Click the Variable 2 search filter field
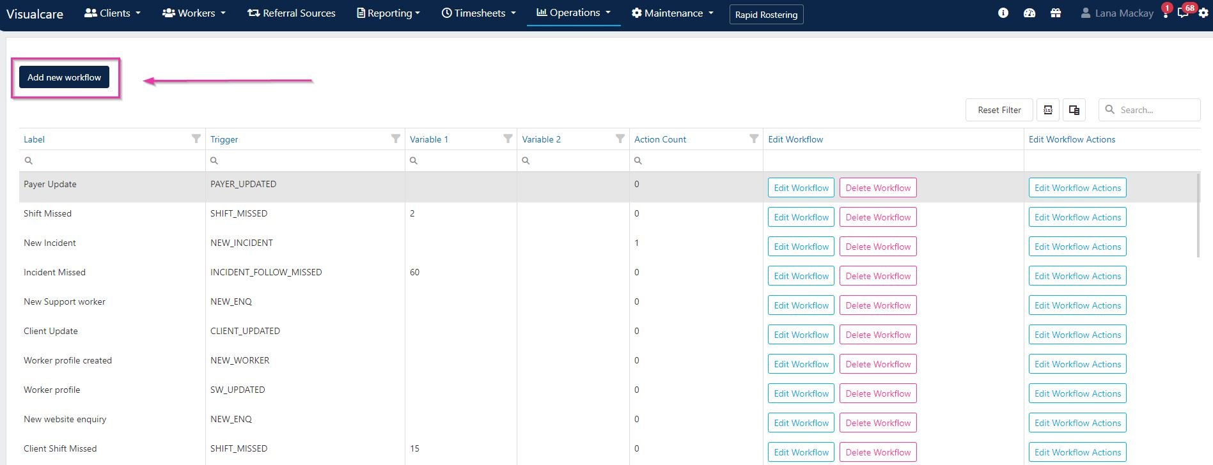The image size is (1213, 465). coord(573,160)
